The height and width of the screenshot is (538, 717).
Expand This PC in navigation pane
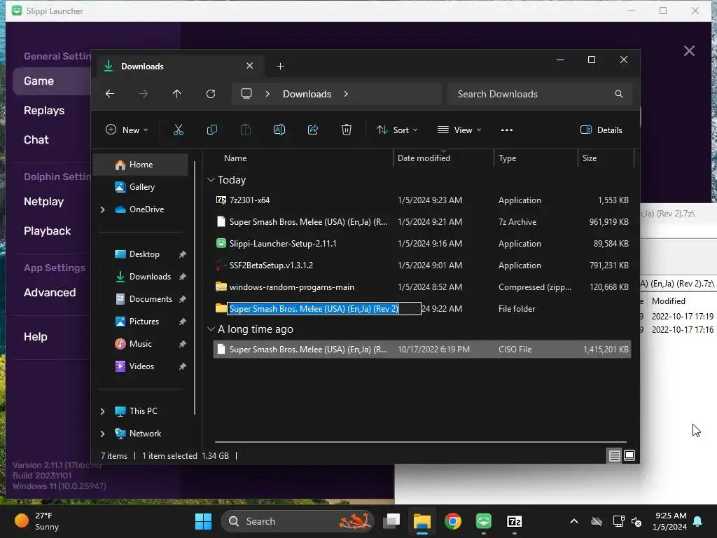coord(102,411)
